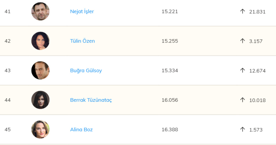The image size is (276, 145).
Task: Click the up arrow beside 1.573
Action: [242, 129]
